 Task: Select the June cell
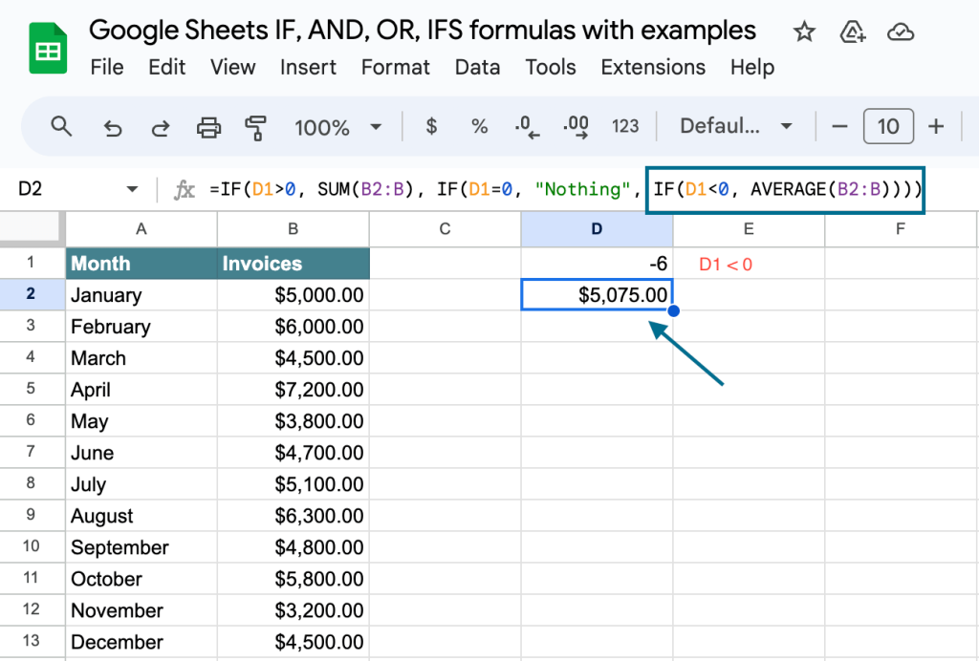coord(141,452)
